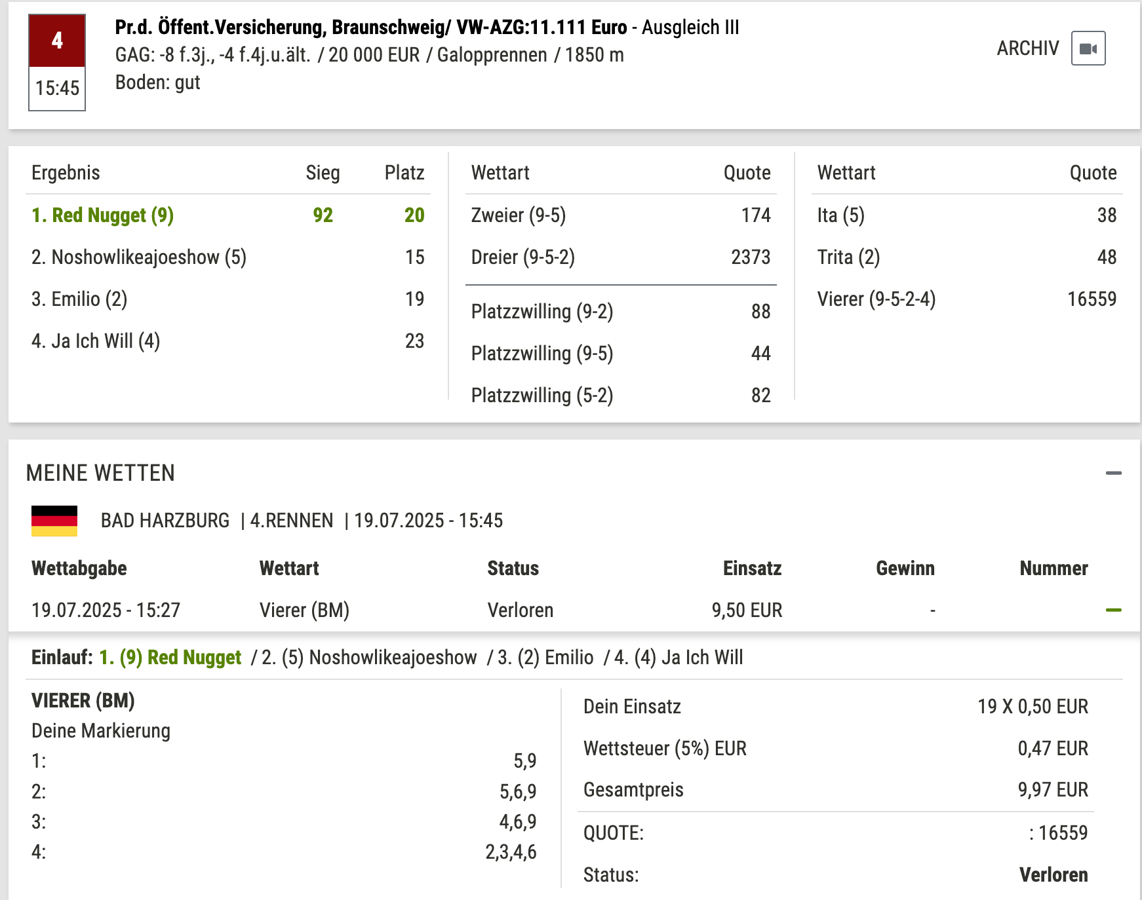Collapse the Vierer (BM) bet details
The height and width of the screenshot is (900, 1142).
coord(1113,610)
